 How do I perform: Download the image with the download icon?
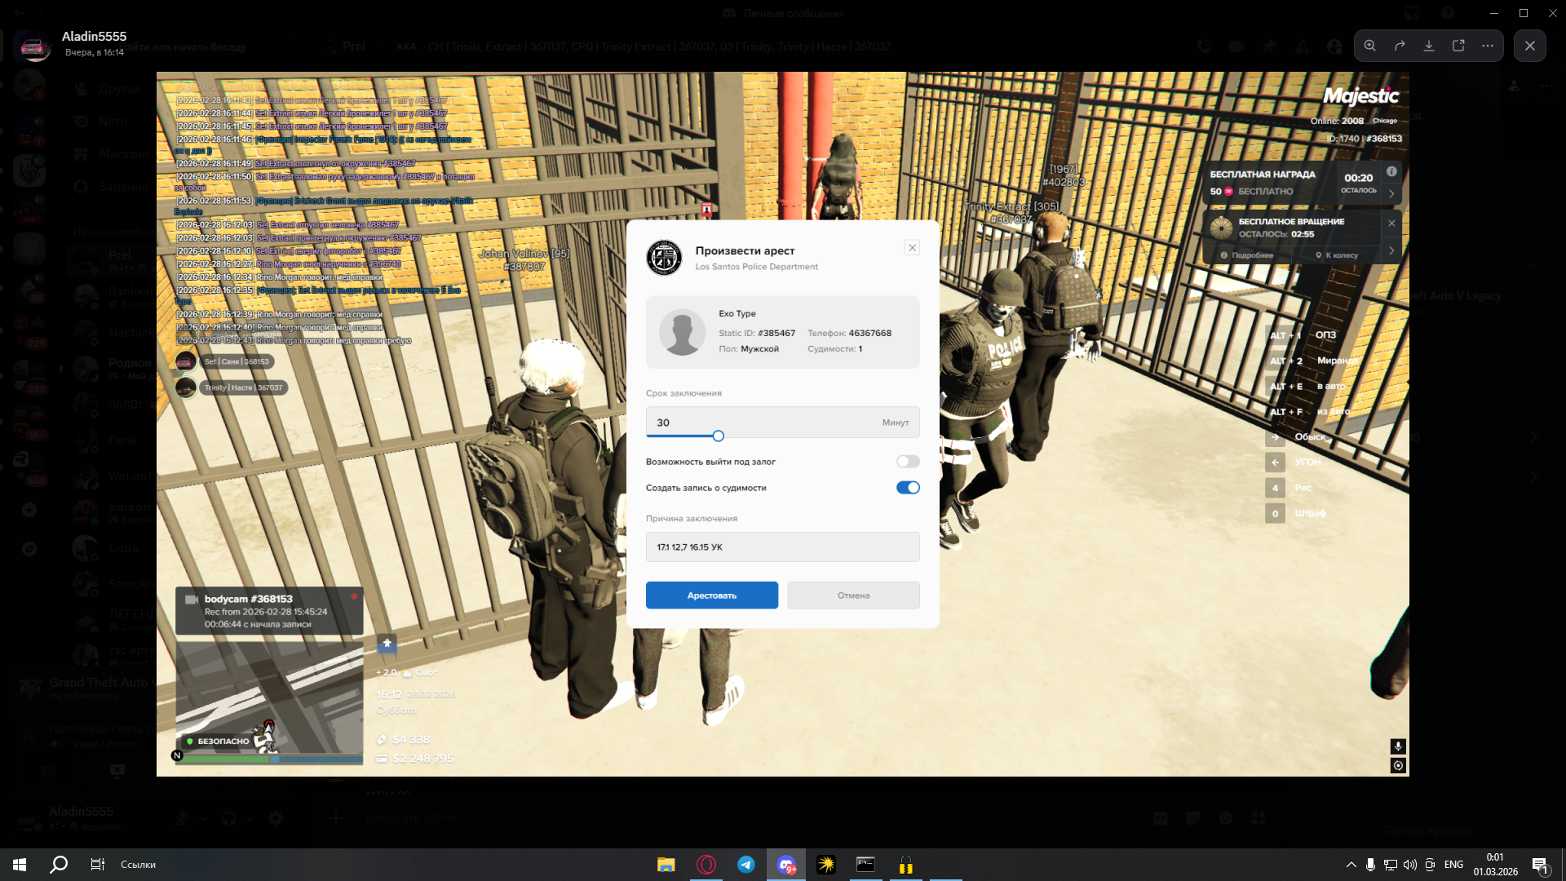coord(1429,46)
